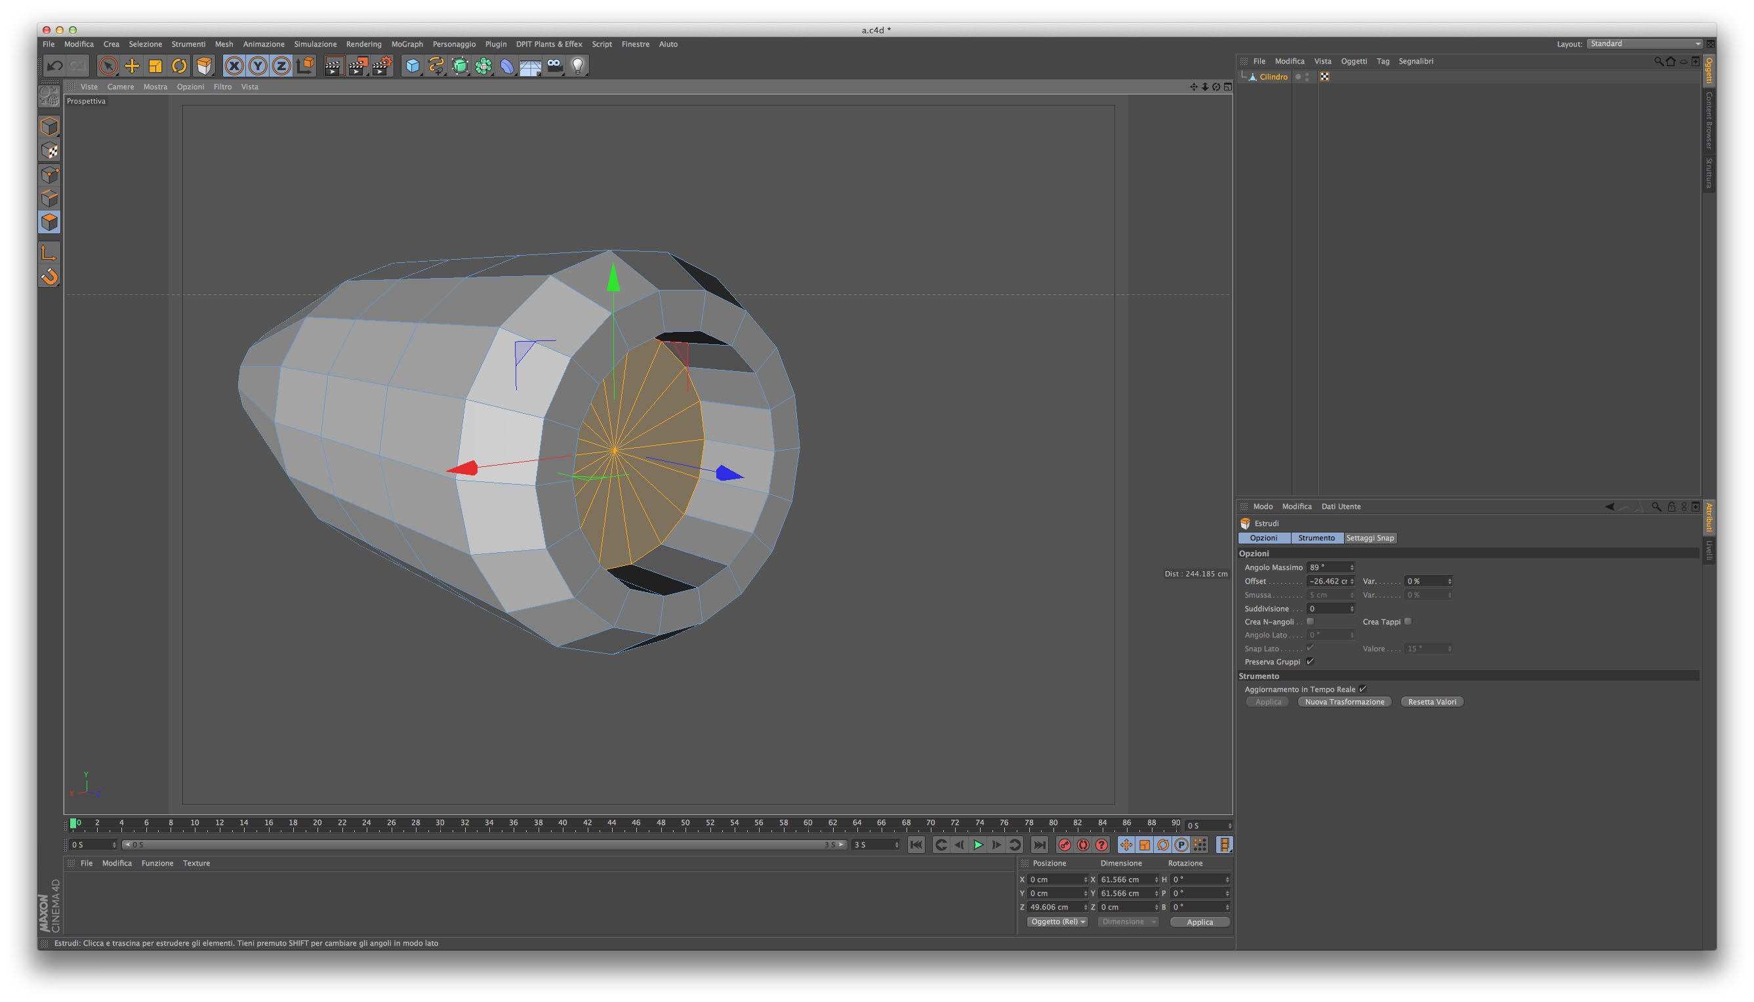This screenshot has height=1002, width=1754.
Task: Open render settings clapperboard with gear
Action: pos(382,66)
